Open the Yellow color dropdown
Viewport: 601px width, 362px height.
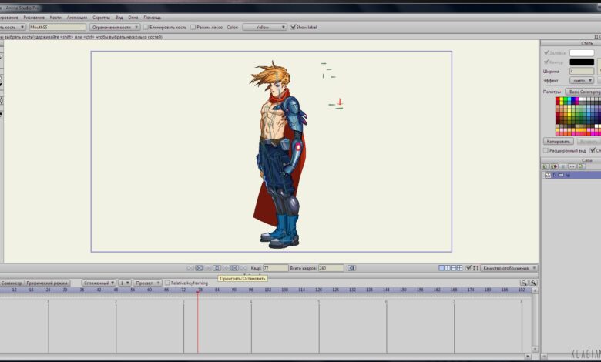point(264,27)
